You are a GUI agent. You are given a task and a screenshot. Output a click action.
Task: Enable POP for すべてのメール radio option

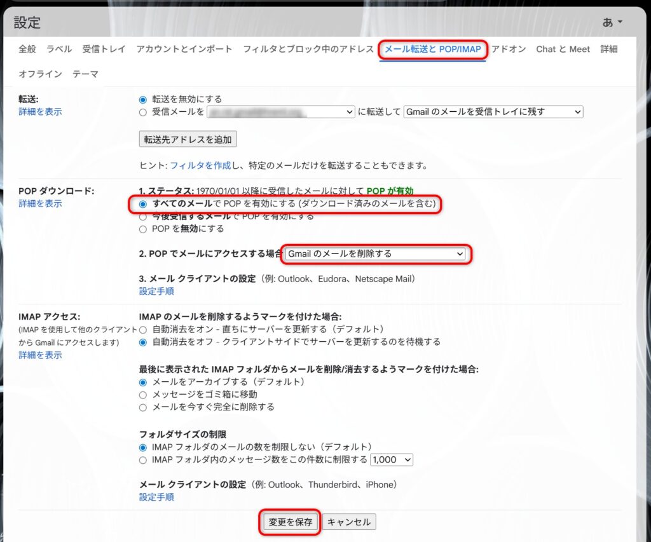(x=143, y=204)
